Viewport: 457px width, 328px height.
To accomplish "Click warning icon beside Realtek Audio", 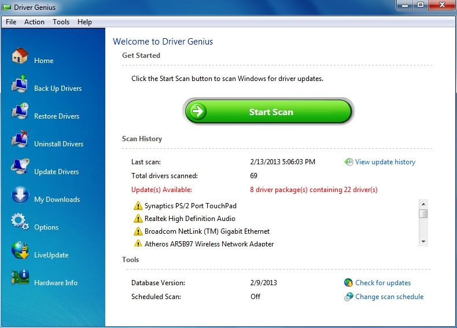I will [x=138, y=218].
